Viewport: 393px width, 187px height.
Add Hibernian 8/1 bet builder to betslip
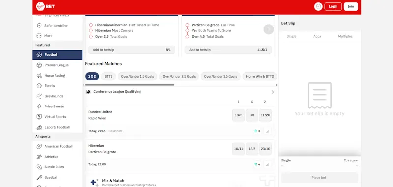pos(132,50)
